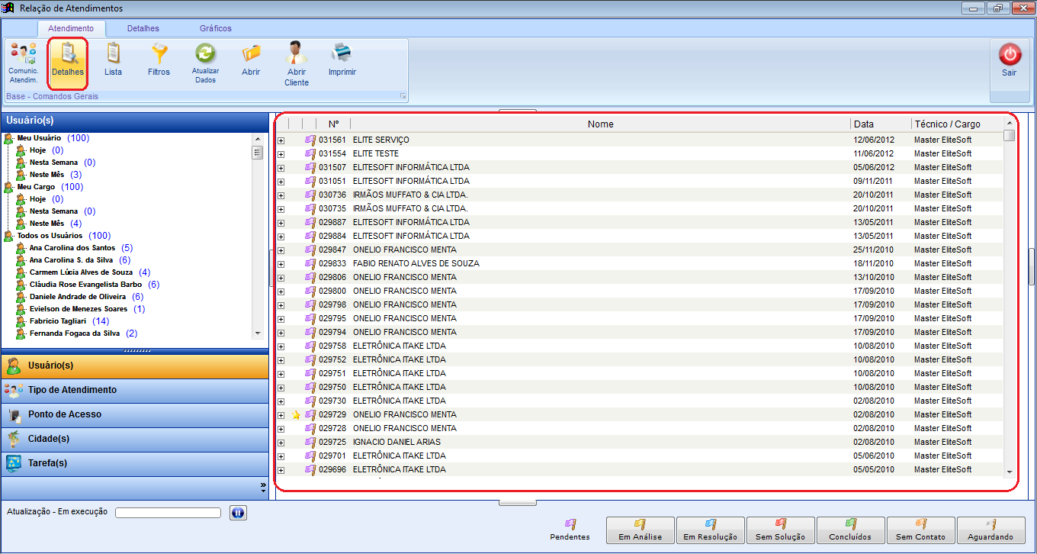Click the Sem Contato button
The width and height of the screenshot is (1037, 554).
(x=920, y=530)
